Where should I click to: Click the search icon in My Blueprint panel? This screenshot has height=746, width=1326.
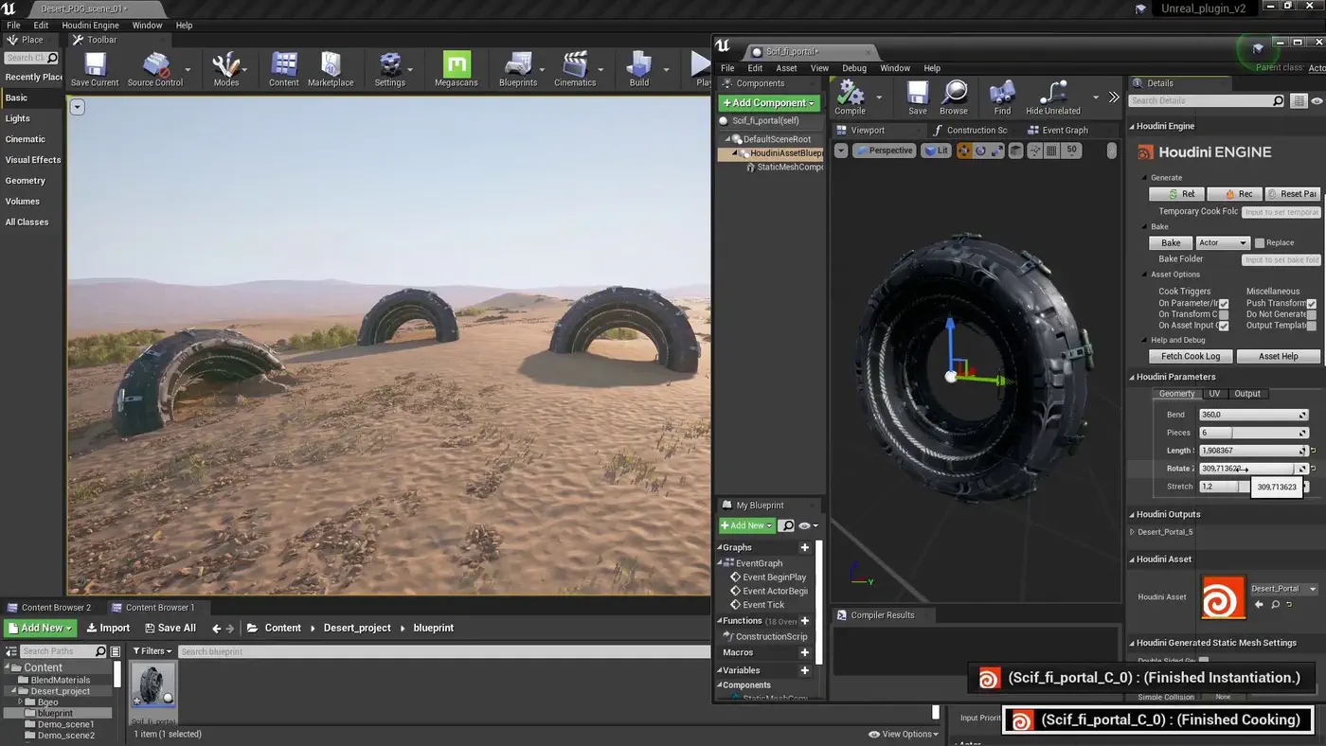coord(787,525)
